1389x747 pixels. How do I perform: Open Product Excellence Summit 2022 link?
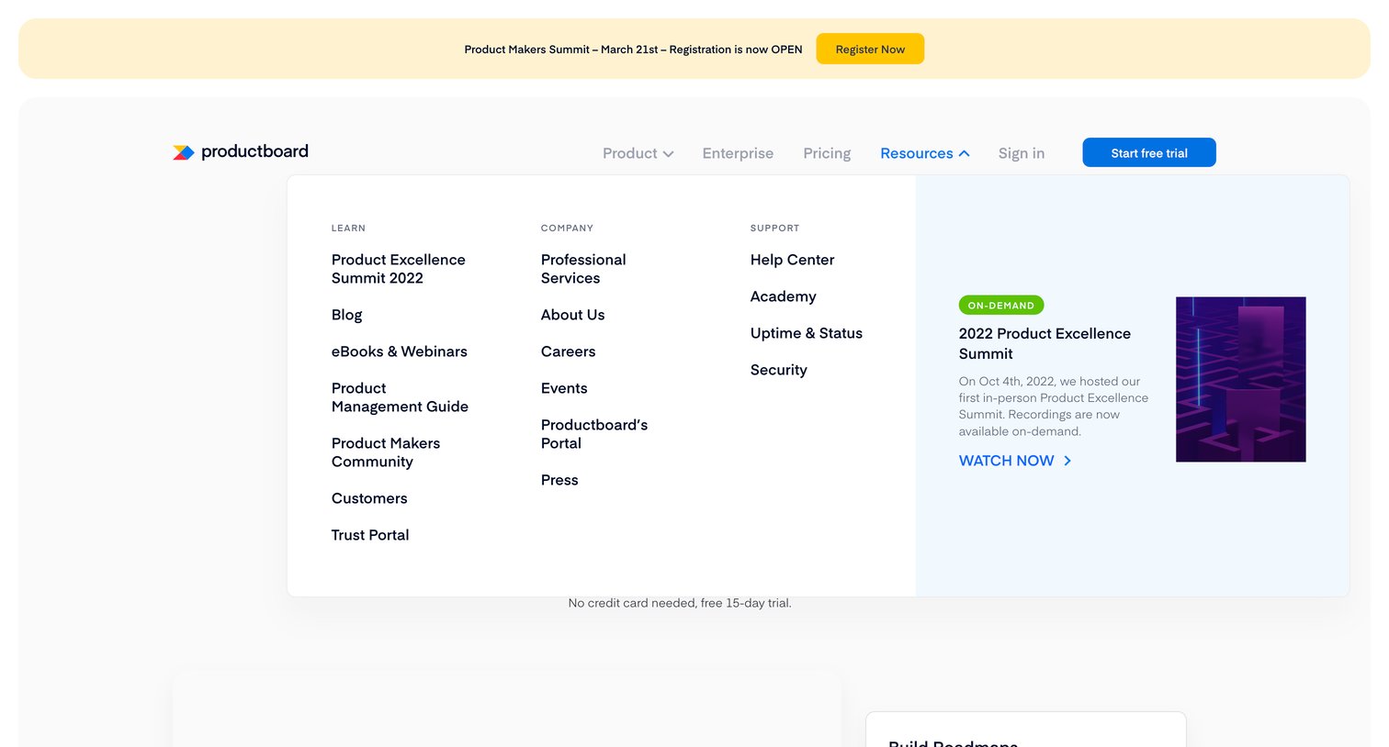(x=399, y=269)
